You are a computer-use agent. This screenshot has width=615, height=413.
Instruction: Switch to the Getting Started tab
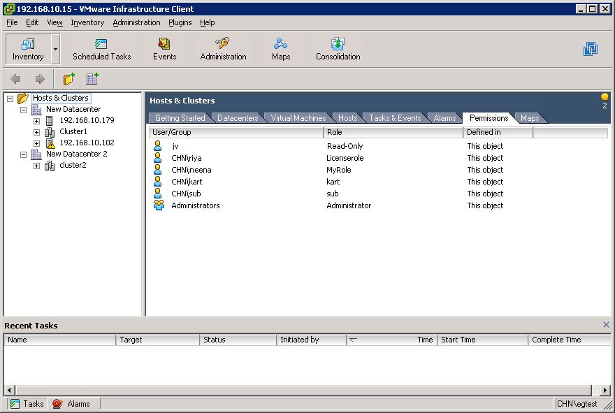pos(180,118)
